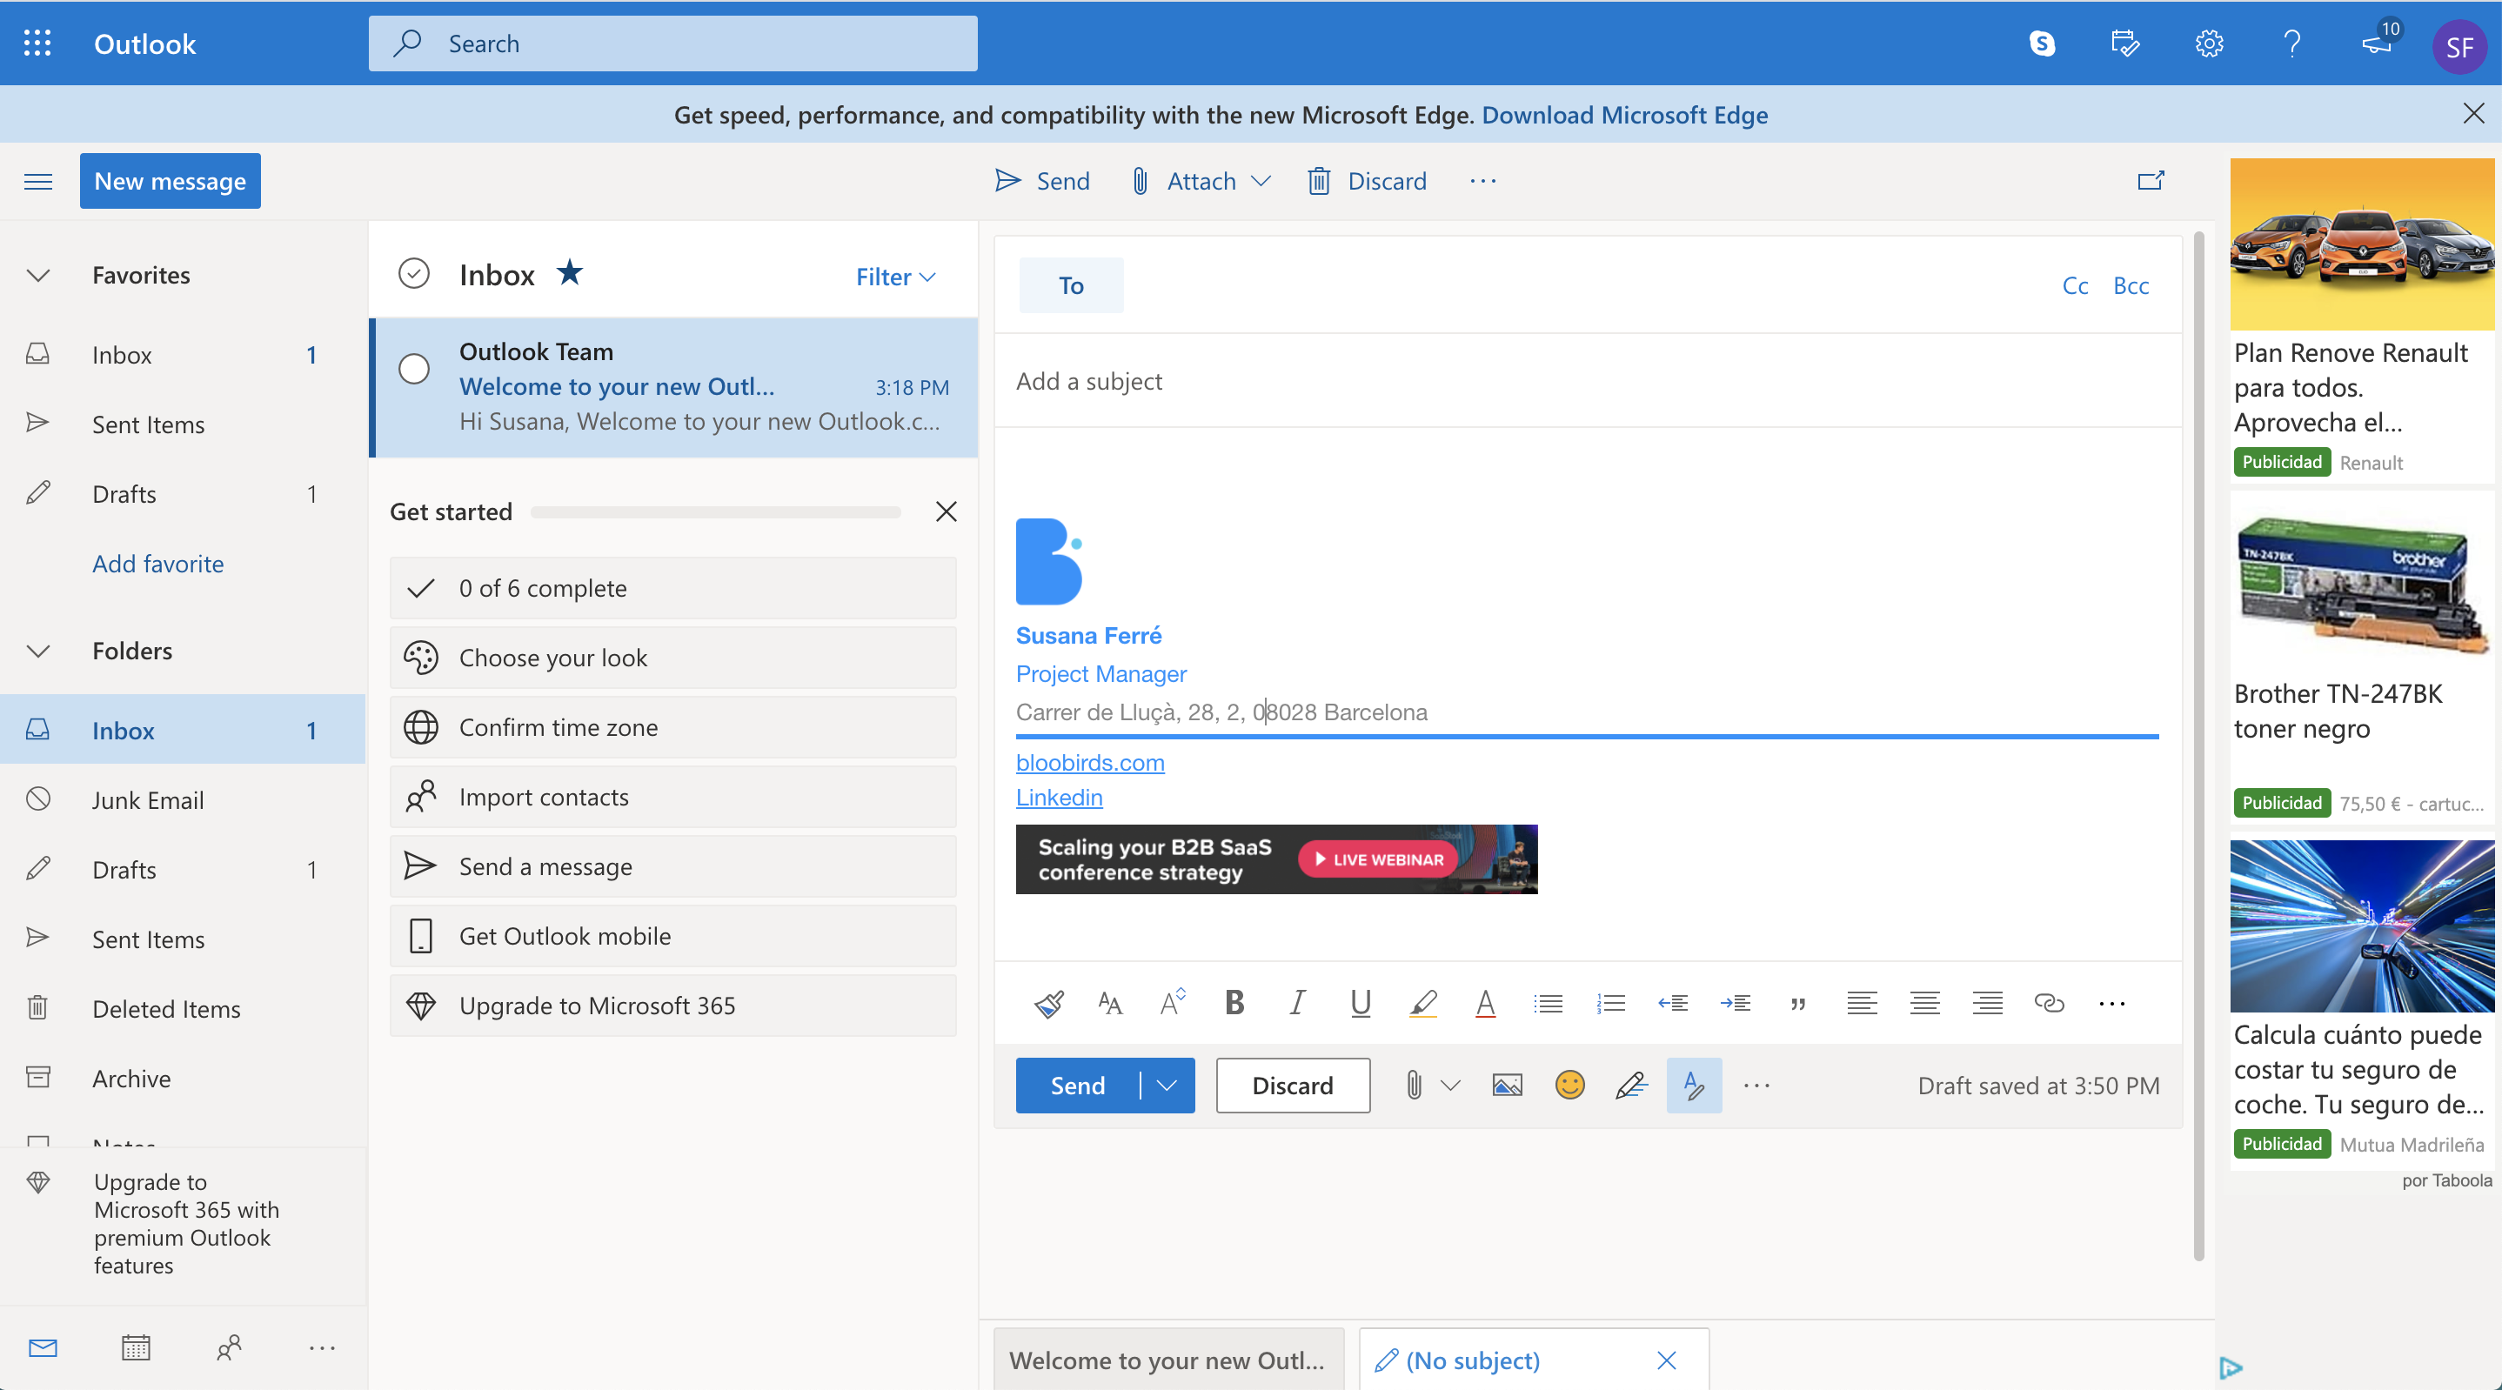Screen dimensions: 2502x1390
Task: Select all messages in Inbox
Action: (x=414, y=274)
